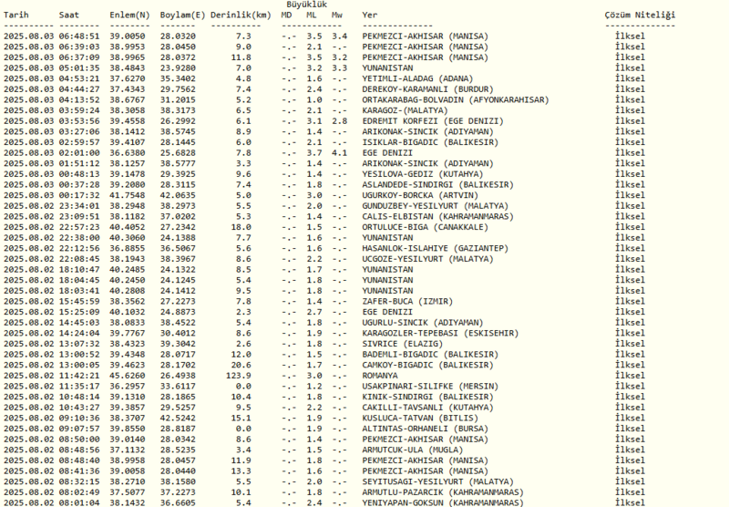Click 'KINIK-SINDIRGI (BALIKESIR)' location
729x507 pixels.
click(x=427, y=398)
